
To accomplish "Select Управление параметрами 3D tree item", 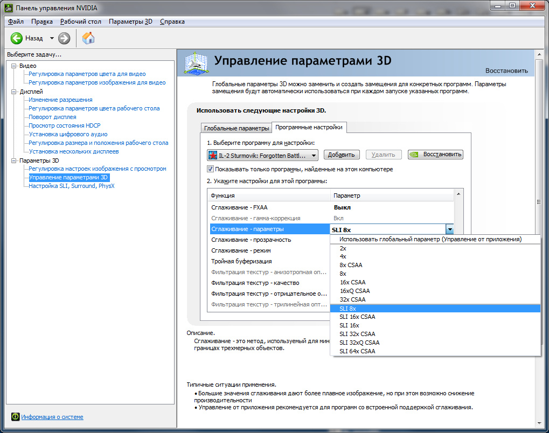I will click(x=68, y=178).
